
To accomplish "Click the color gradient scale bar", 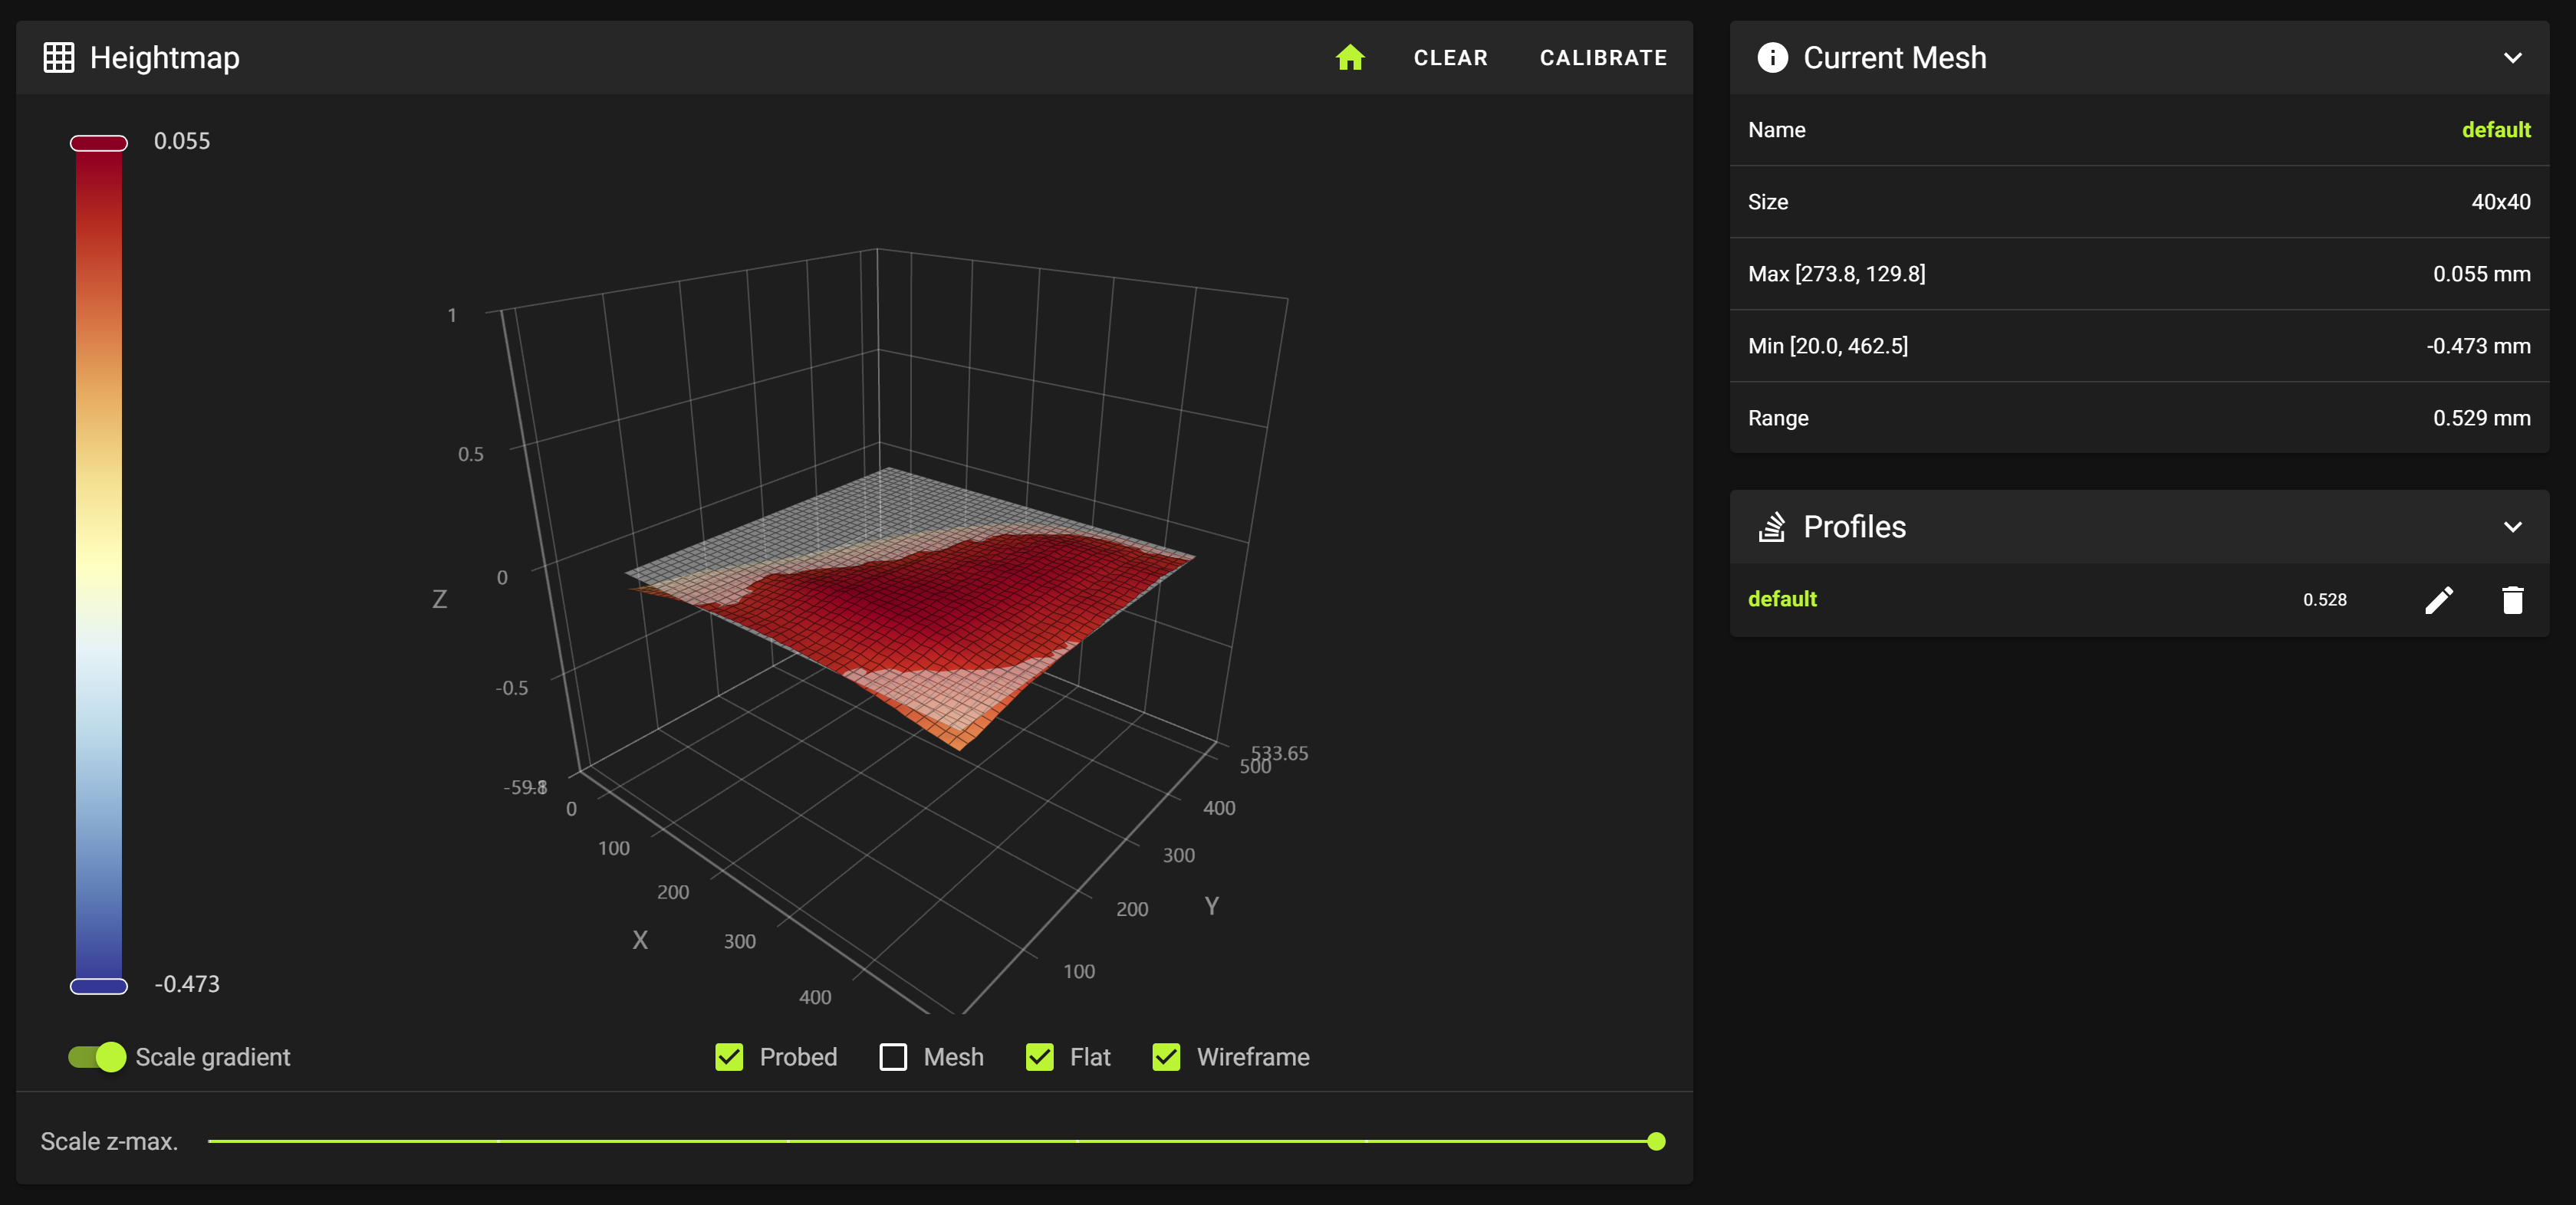I will tap(99, 564).
